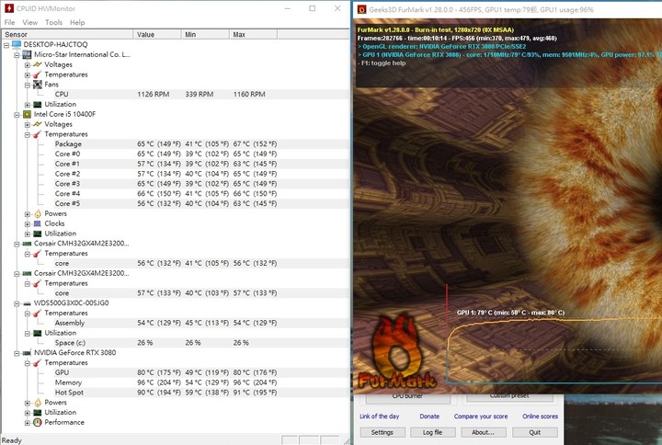Expand Powers under Intel Core i5

click(x=28, y=214)
